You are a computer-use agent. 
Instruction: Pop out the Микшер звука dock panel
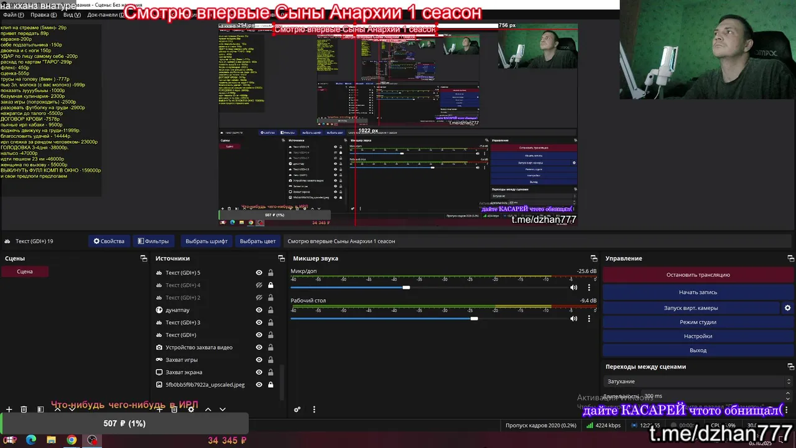coord(594,258)
